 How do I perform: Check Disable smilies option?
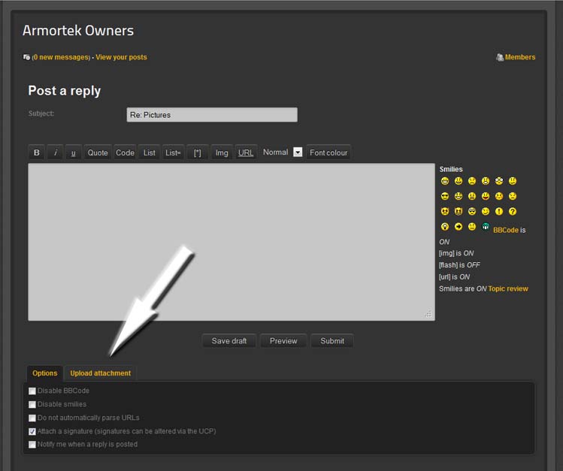tap(32, 404)
